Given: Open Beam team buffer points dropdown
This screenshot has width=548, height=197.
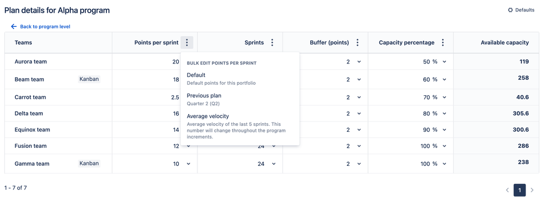Looking at the screenshot, I should pos(359,79).
